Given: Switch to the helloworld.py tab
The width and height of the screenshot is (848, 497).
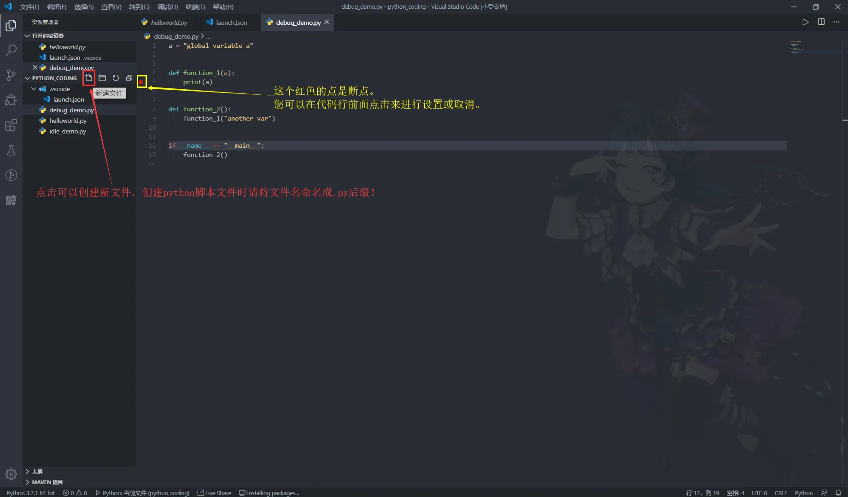Looking at the screenshot, I should [169, 23].
